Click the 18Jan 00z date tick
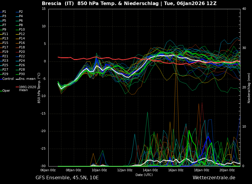 (202, 170)
